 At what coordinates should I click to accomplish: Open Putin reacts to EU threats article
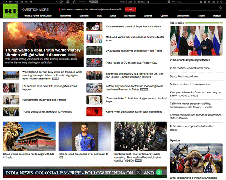(131, 63)
